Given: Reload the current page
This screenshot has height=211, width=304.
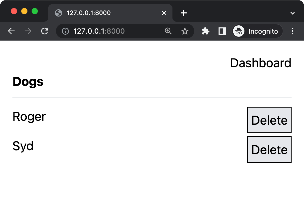Looking at the screenshot, I should (x=45, y=31).
